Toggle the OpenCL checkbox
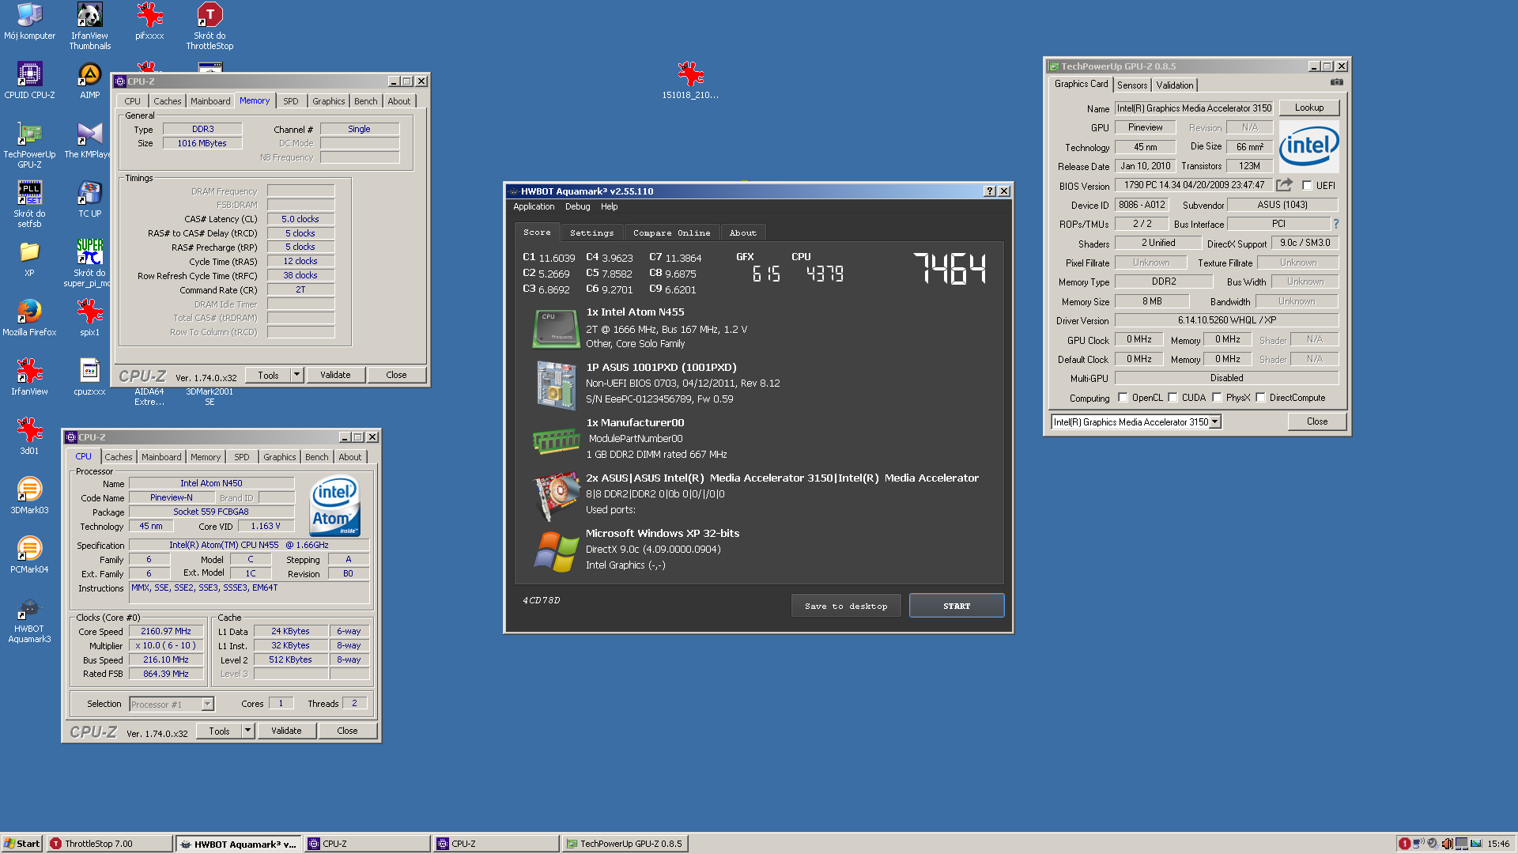This screenshot has width=1518, height=854. click(x=1123, y=398)
